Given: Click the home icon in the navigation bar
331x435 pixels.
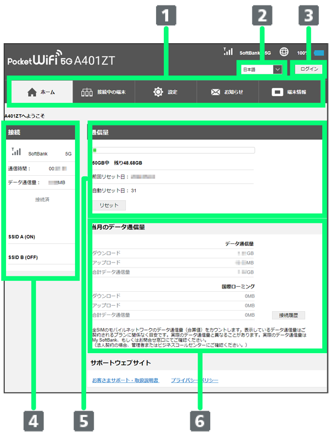Looking at the screenshot, I should click(32, 92).
